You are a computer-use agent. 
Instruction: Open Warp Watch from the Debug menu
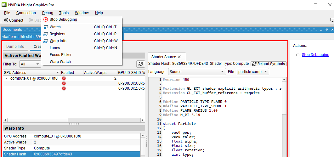point(82,62)
